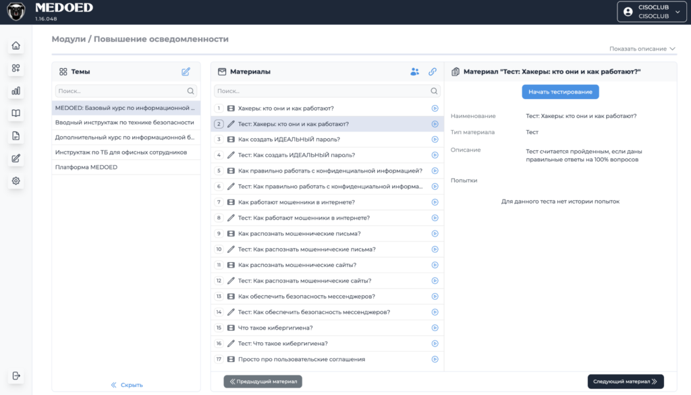Select theme 'MEDOED: Базовый курс по информационной'

coord(126,107)
